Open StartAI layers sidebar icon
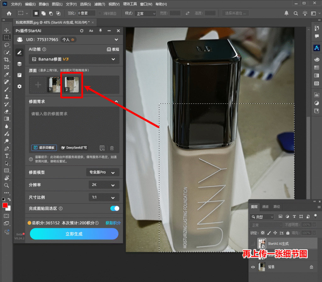The height and width of the screenshot is (282, 322). [19, 64]
